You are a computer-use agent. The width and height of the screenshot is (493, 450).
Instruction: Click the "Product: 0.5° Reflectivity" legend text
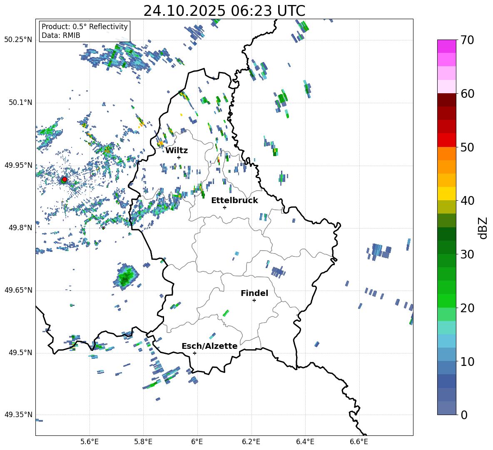coord(85,26)
